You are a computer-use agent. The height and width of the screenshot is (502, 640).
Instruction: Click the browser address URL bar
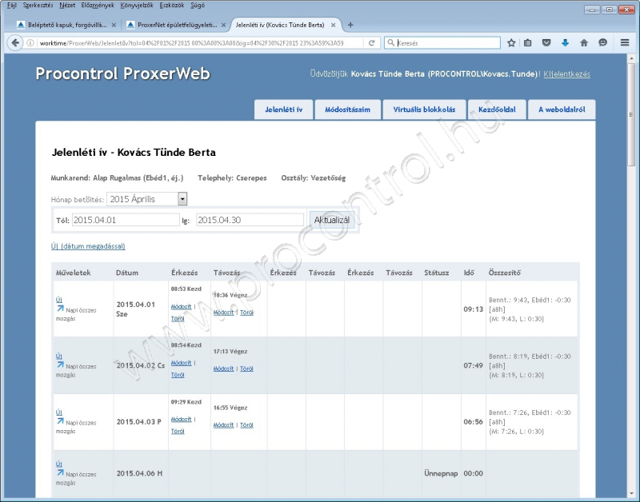(200, 43)
